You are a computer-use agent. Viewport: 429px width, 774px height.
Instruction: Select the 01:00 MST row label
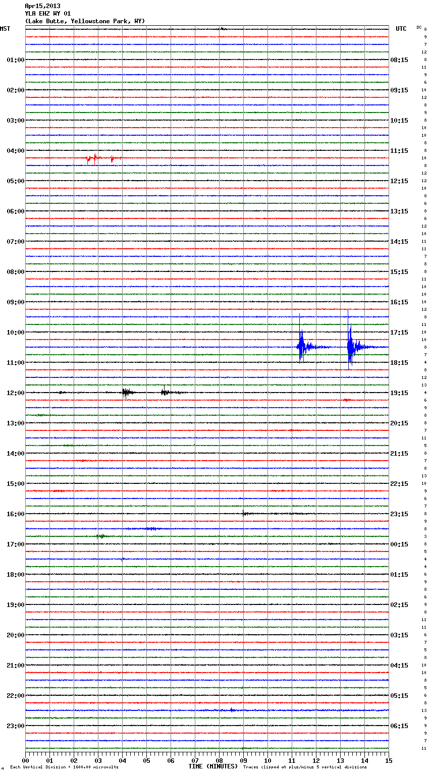(x=15, y=60)
